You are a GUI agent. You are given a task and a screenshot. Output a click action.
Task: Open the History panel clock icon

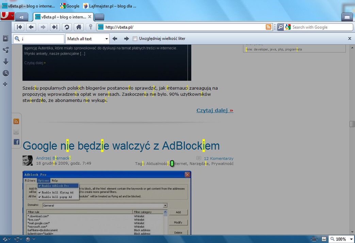(x=6, y=73)
